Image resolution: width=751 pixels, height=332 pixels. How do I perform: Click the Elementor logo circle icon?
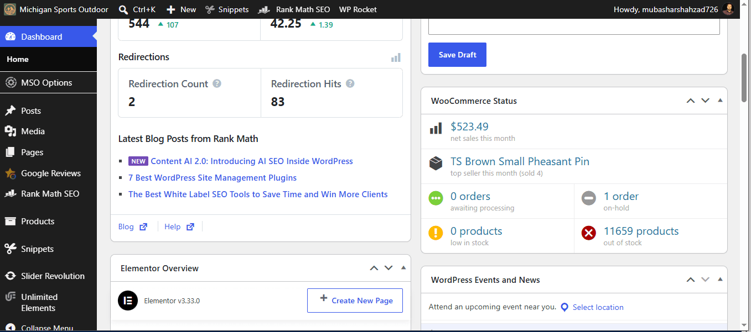pos(128,301)
